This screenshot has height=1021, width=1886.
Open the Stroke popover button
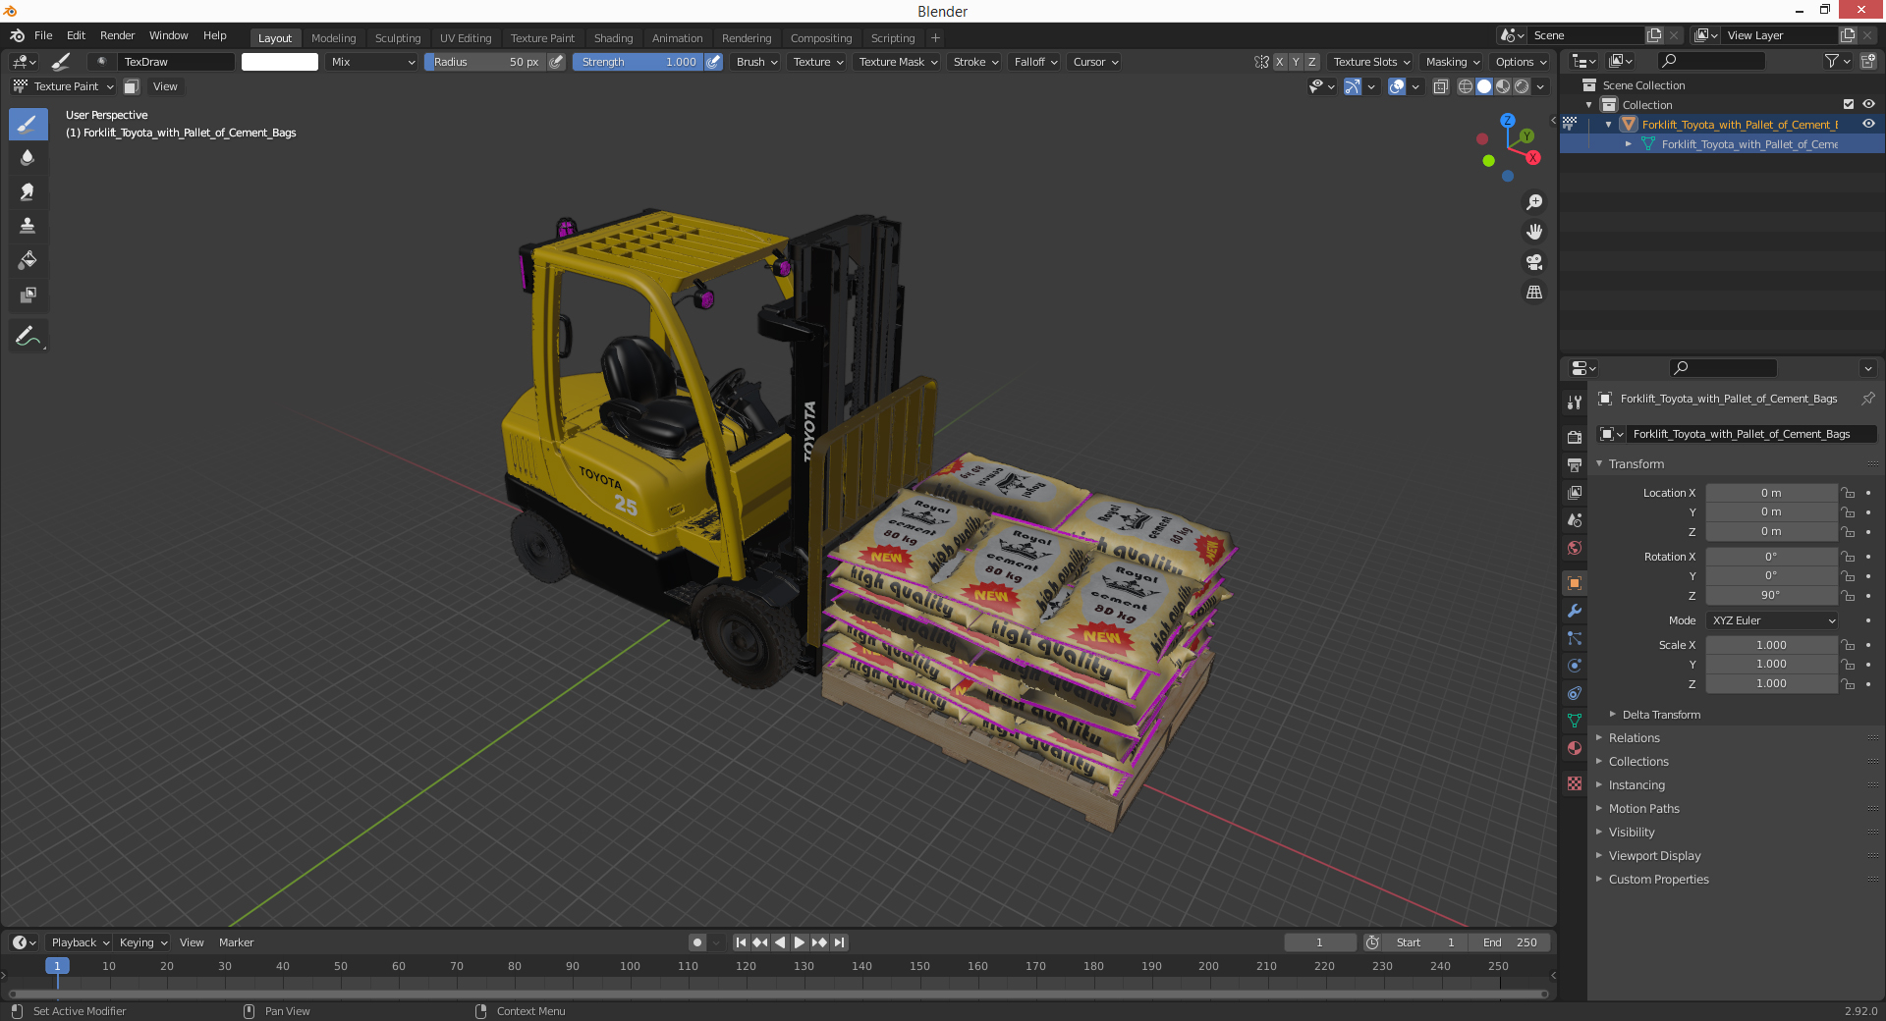974,62
